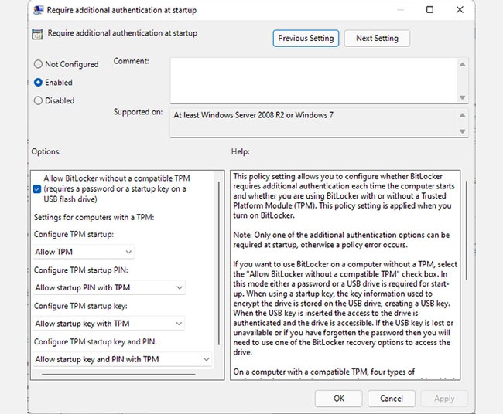Open the Configure TPM startup PIN dropdown

109,287
